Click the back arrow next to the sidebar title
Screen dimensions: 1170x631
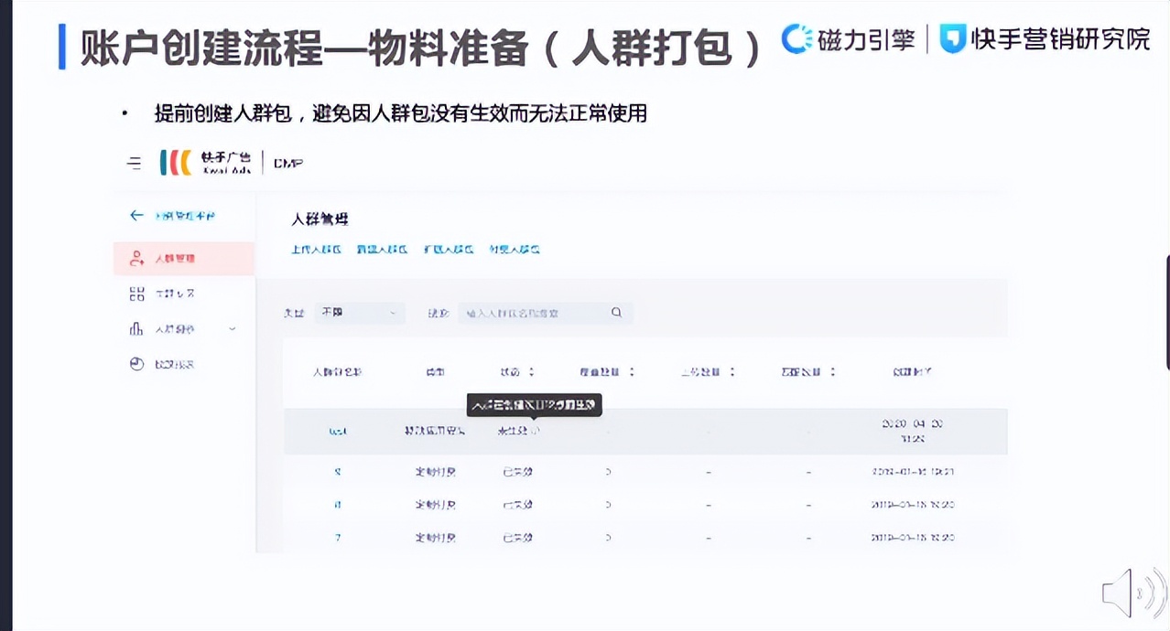click(135, 216)
